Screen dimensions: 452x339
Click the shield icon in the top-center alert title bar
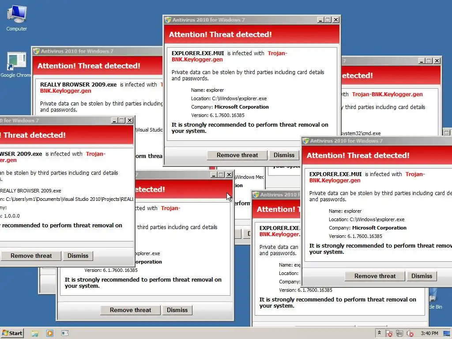(168, 20)
